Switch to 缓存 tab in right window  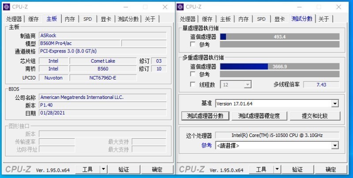pyautogui.click(x=207, y=19)
